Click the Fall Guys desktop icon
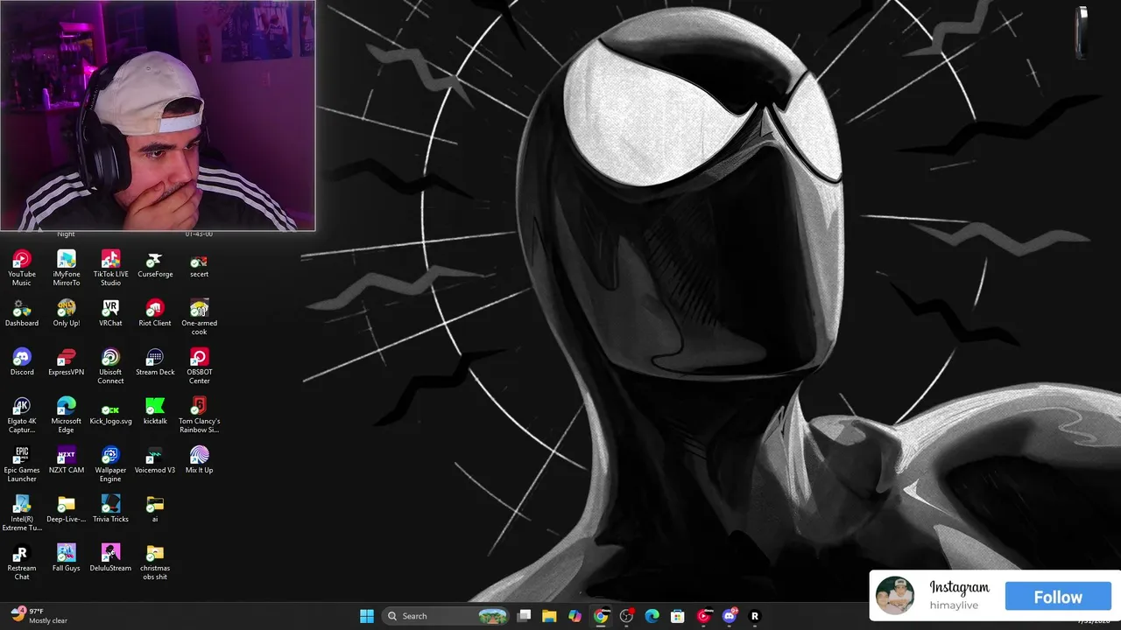 pos(67,558)
